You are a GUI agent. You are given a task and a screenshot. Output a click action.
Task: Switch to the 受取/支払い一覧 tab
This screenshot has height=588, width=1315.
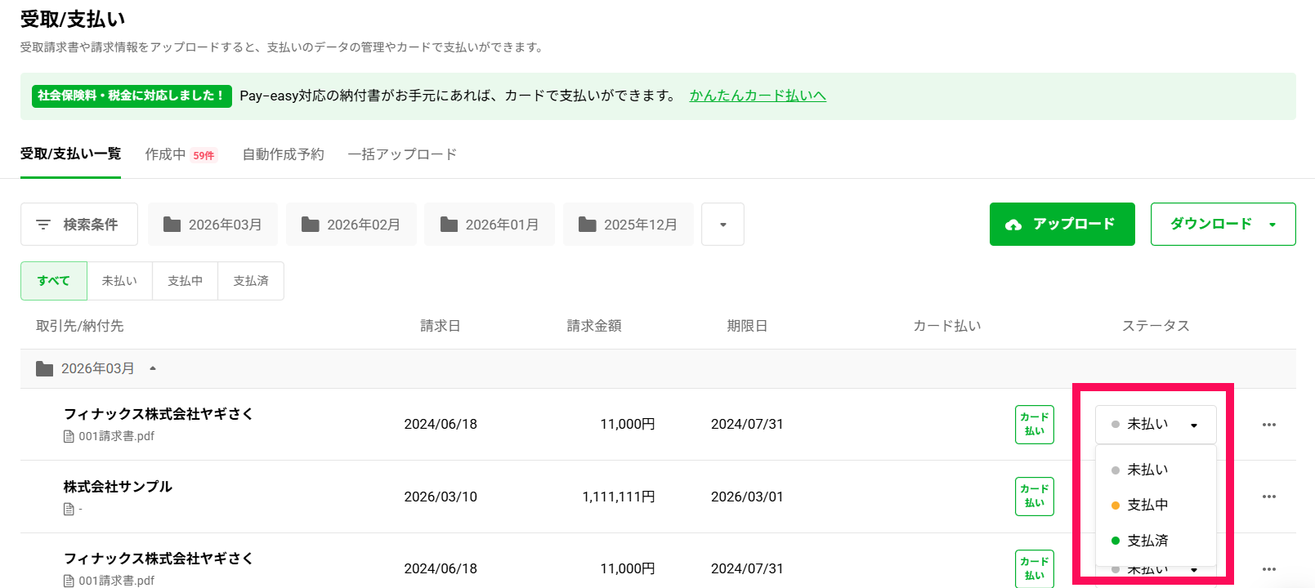click(x=70, y=154)
